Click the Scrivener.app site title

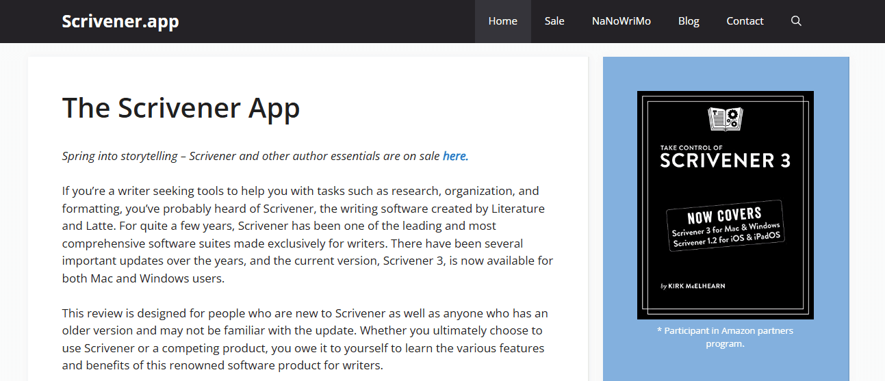120,21
